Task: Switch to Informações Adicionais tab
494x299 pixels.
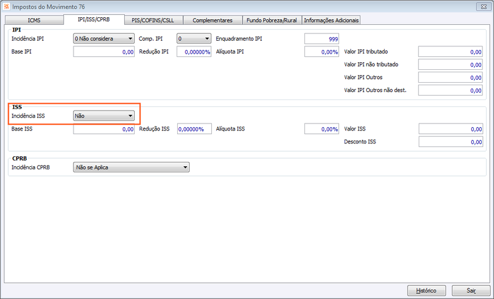Action: [x=331, y=20]
